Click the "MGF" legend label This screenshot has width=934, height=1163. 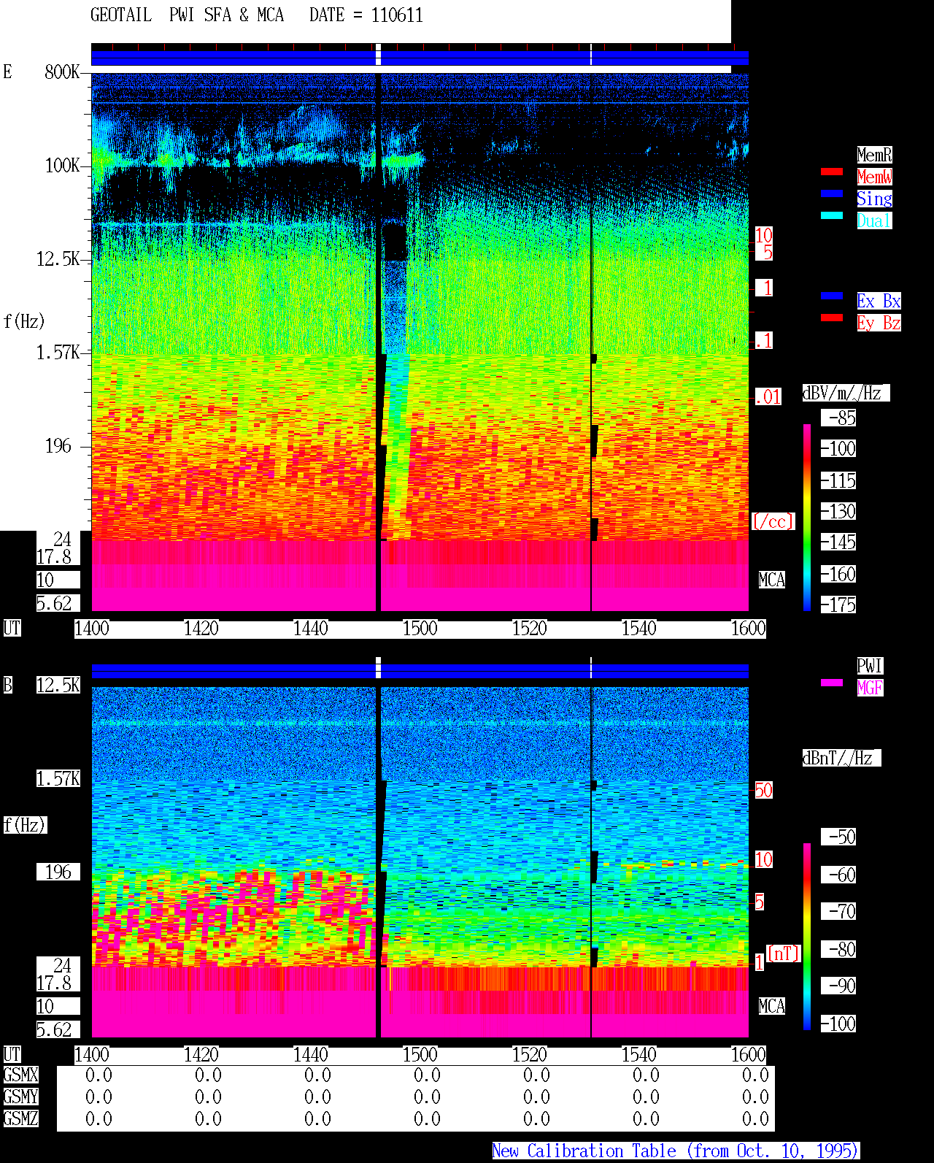pos(870,688)
